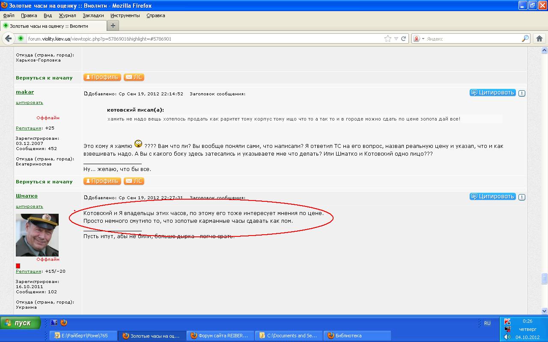Open the Firefox home page button
The image size is (548, 342).
[539, 38]
